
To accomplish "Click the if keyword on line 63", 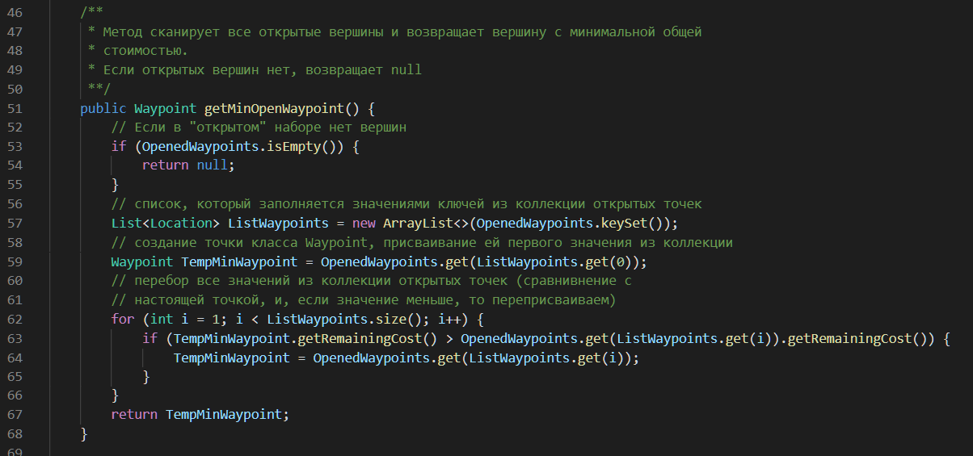I will pyautogui.click(x=150, y=337).
